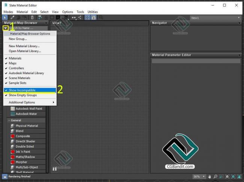Select the View1 tab
Image resolution: width=244 pixels, height=182 pixels.
pos(57,23)
